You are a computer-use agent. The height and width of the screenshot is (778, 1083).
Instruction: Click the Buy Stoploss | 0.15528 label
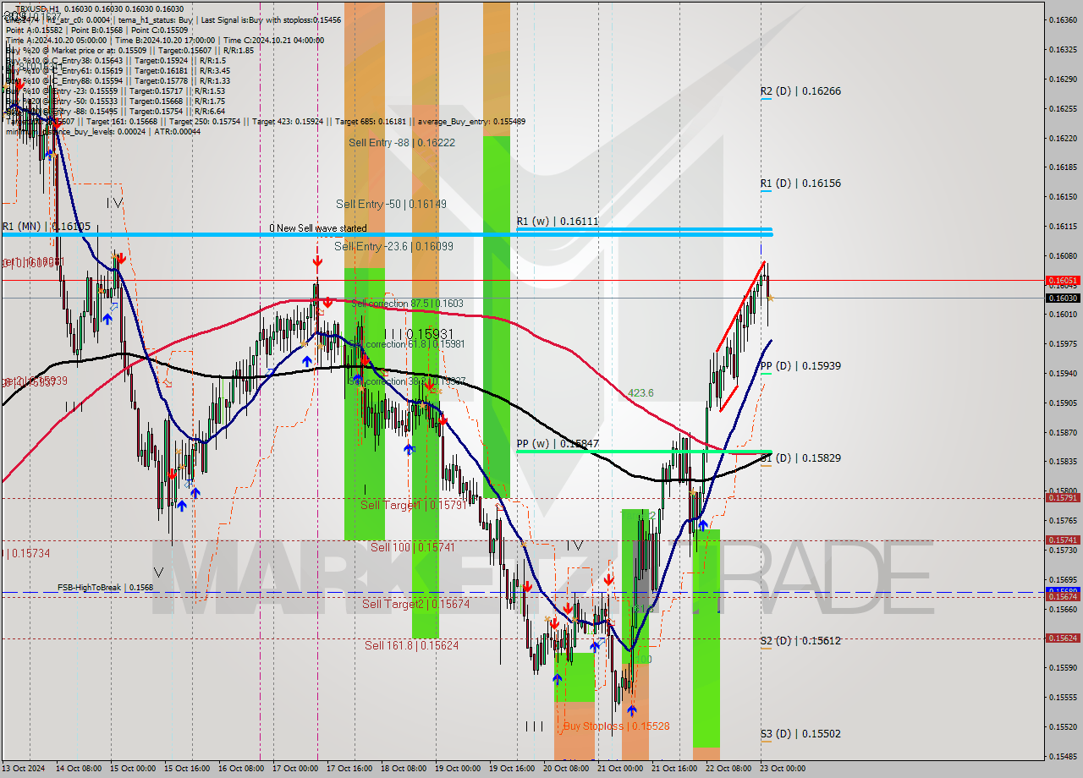coord(616,726)
